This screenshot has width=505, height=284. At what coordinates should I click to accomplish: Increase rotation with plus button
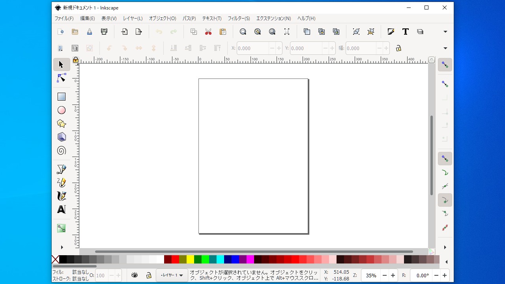pos(445,275)
